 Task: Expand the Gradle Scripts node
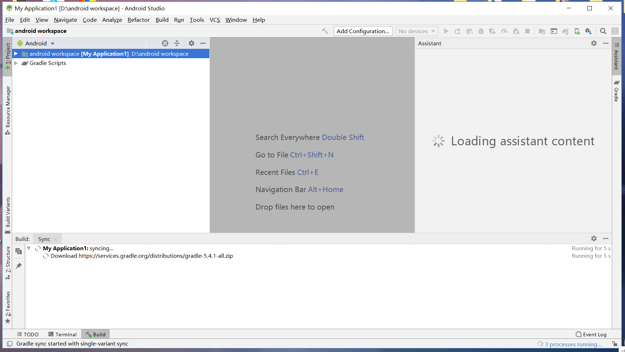click(16, 63)
